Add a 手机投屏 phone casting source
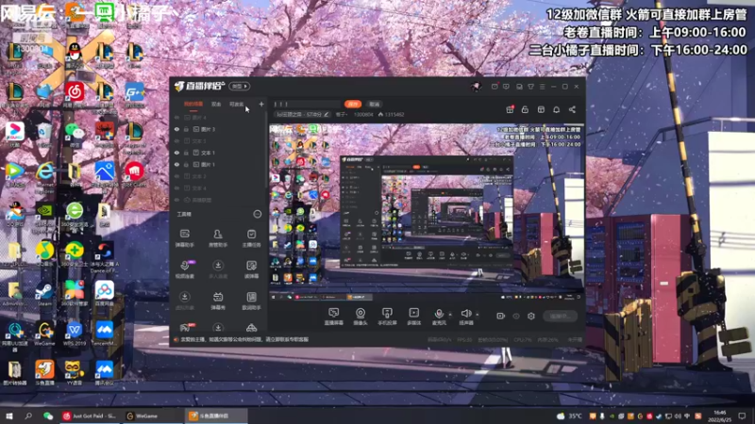Screen dimensions: 755x424 (x=387, y=317)
